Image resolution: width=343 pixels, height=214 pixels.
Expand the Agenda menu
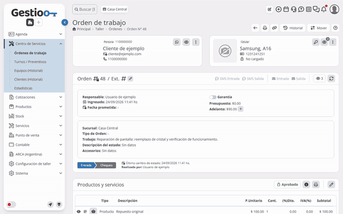click(34, 34)
